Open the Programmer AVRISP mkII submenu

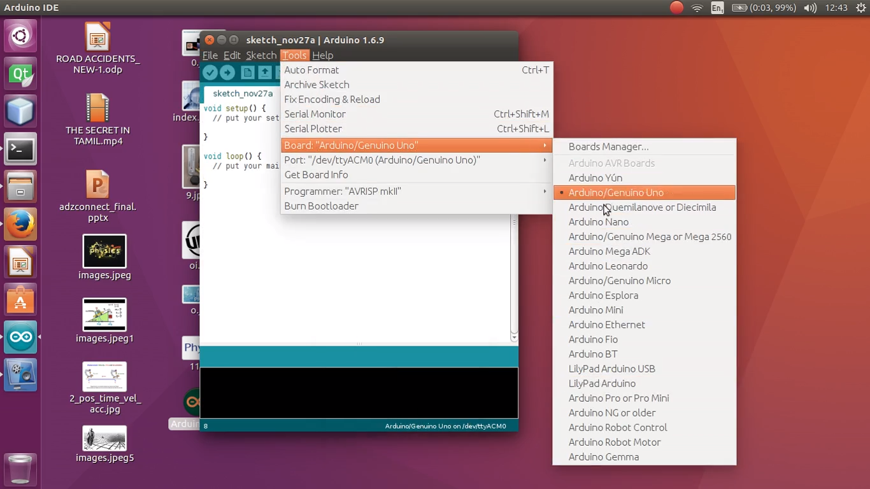click(x=545, y=191)
